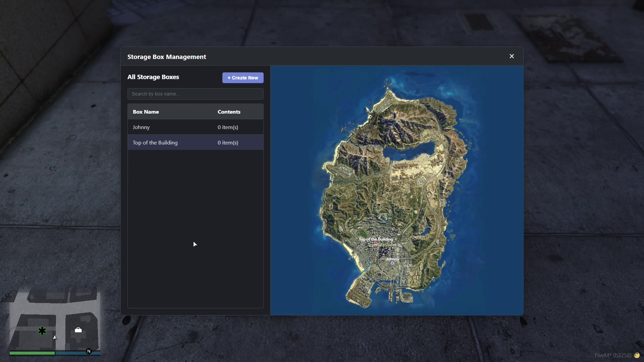Click the Create New button
644x362 pixels.
[243, 78]
